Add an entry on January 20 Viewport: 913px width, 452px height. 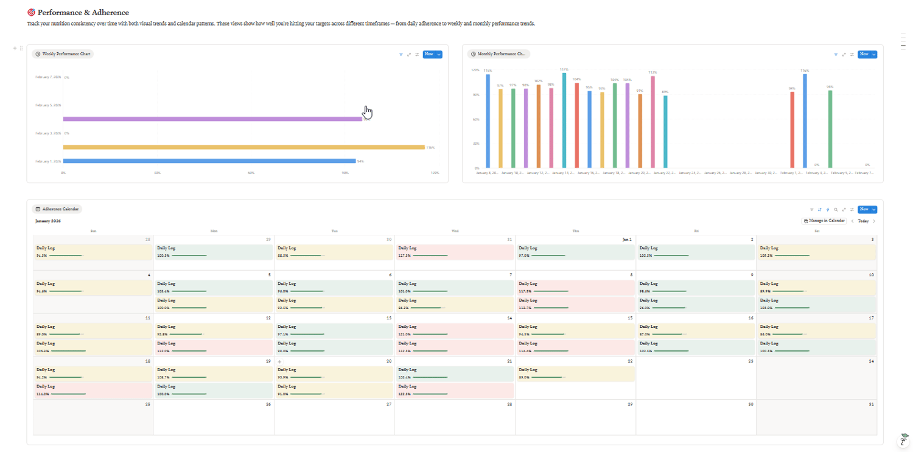(x=280, y=361)
